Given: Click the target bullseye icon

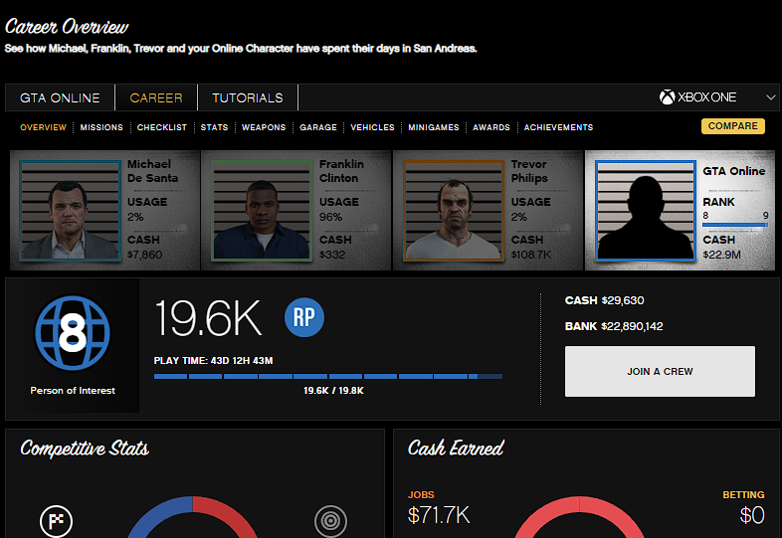Looking at the screenshot, I should click(x=330, y=521).
